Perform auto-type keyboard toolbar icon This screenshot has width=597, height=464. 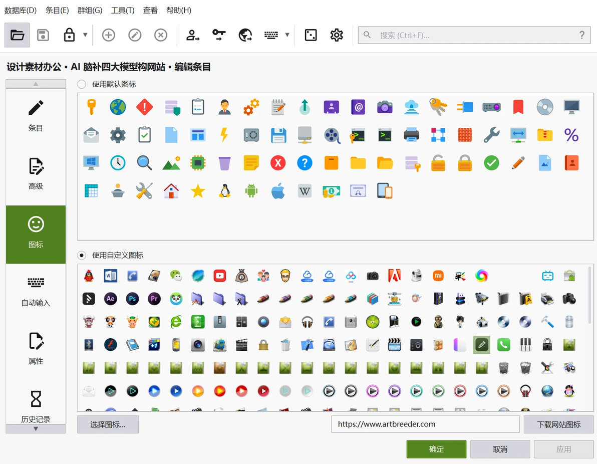[x=271, y=35]
